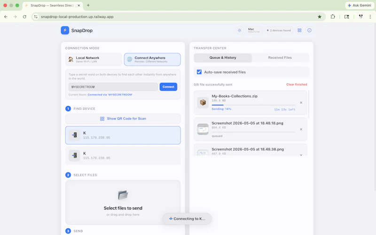The width and height of the screenshot is (376, 235).
Task: Toggle the light/dark theme sun icon
Action: 239,30
